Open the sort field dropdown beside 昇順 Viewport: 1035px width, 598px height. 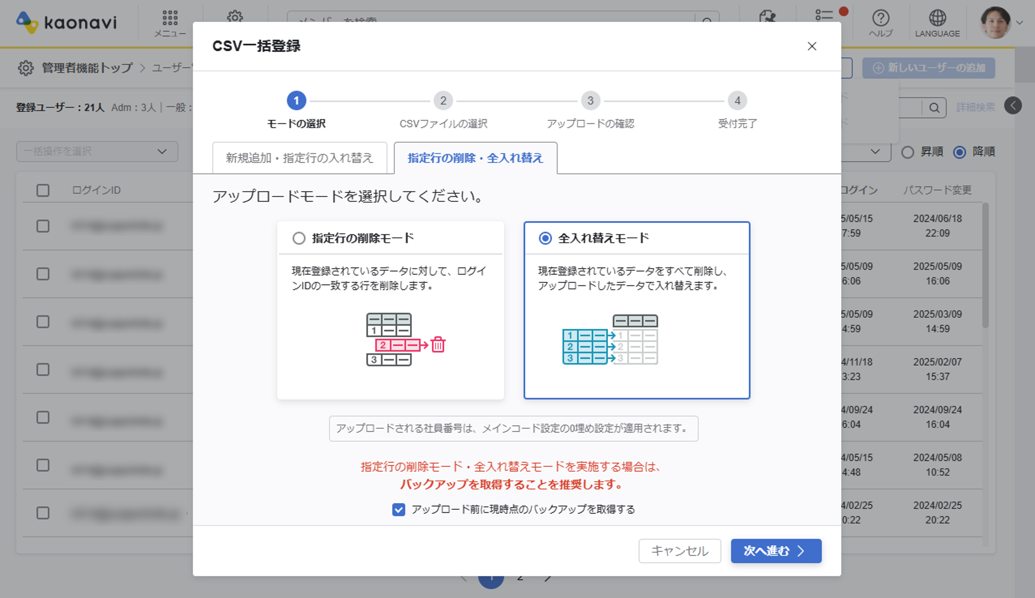874,151
